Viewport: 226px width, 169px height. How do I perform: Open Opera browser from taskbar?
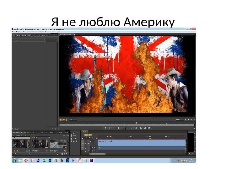pos(26,161)
